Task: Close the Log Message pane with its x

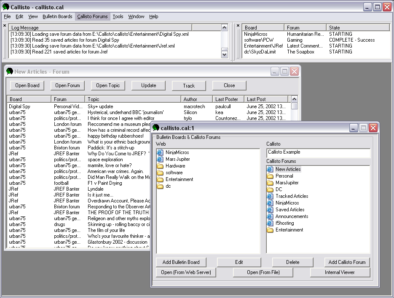Action: click(x=5, y=25)
